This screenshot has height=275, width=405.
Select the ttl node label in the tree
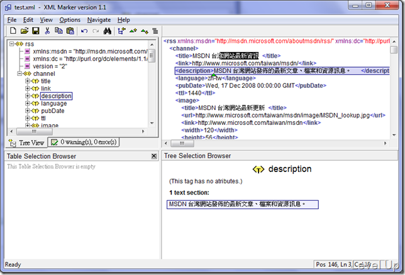click(43, 119)
